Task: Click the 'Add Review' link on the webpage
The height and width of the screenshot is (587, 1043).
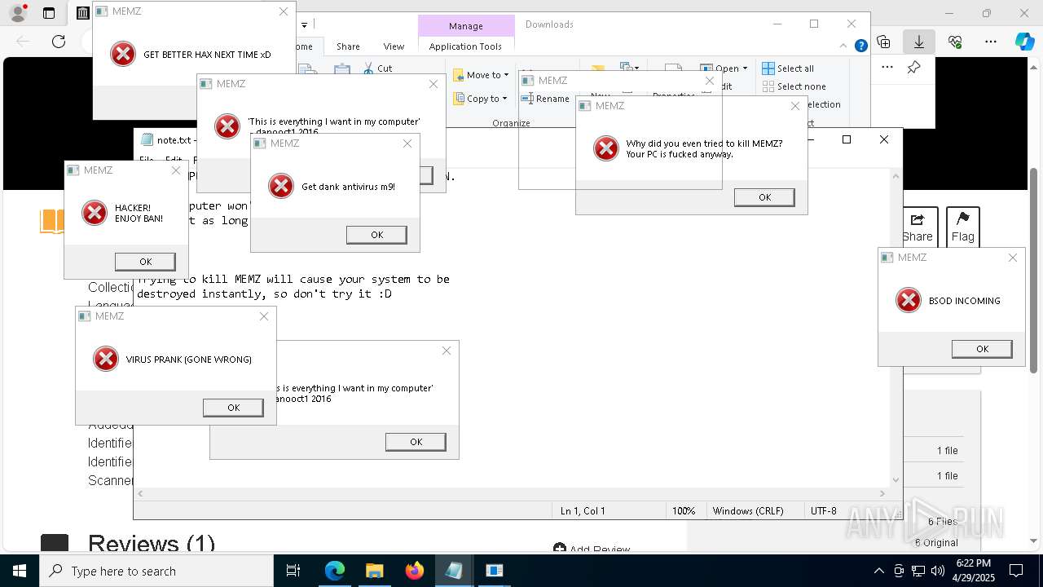Action: click(x=592, y=549)
